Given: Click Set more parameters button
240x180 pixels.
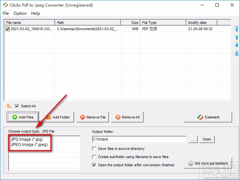Looking at the screenshot, I should pos(208,163).
